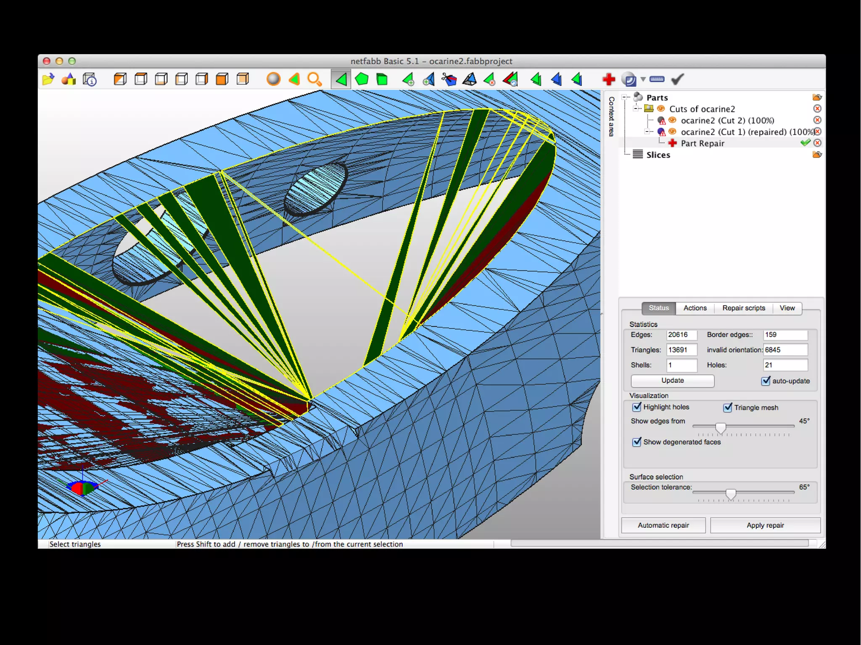Click the blue ruler measure icon
861x645 pixels.
point(657,79)
